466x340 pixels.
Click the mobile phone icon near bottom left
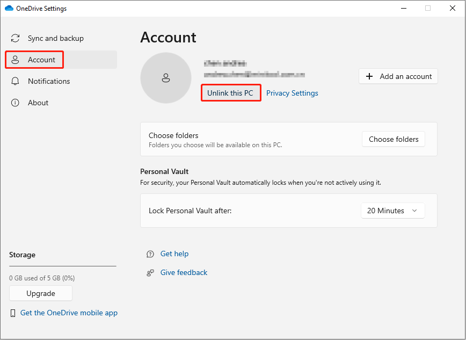[12, 313]
